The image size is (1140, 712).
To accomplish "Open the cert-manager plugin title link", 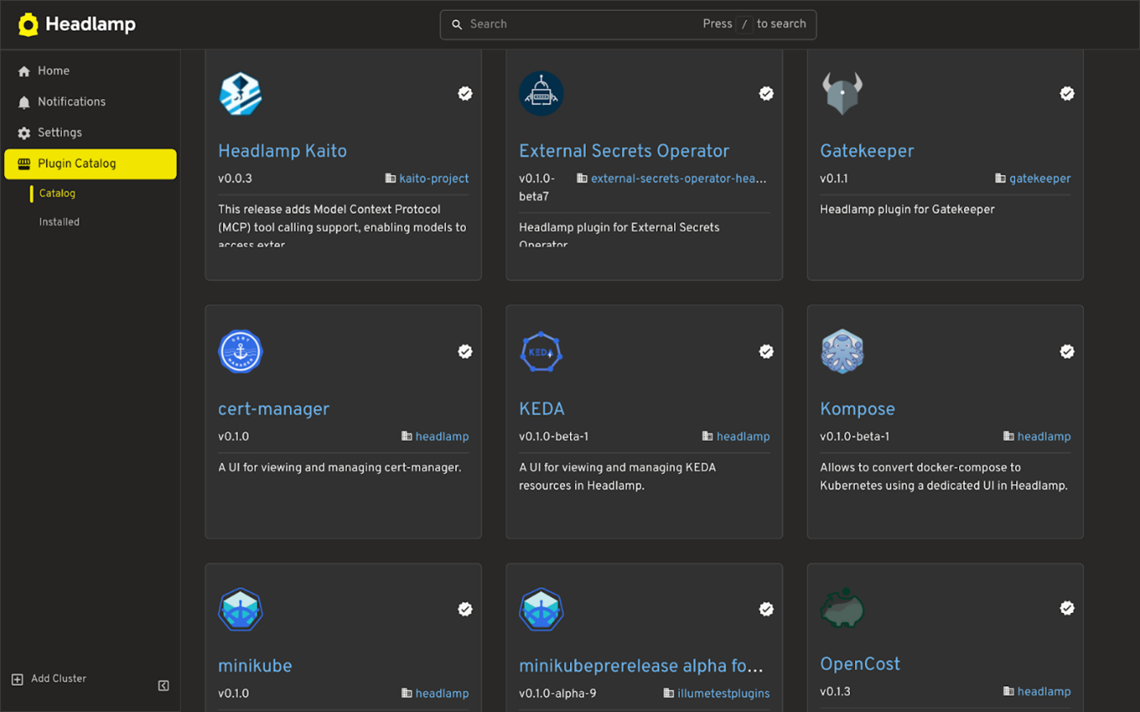I will 273,410.
